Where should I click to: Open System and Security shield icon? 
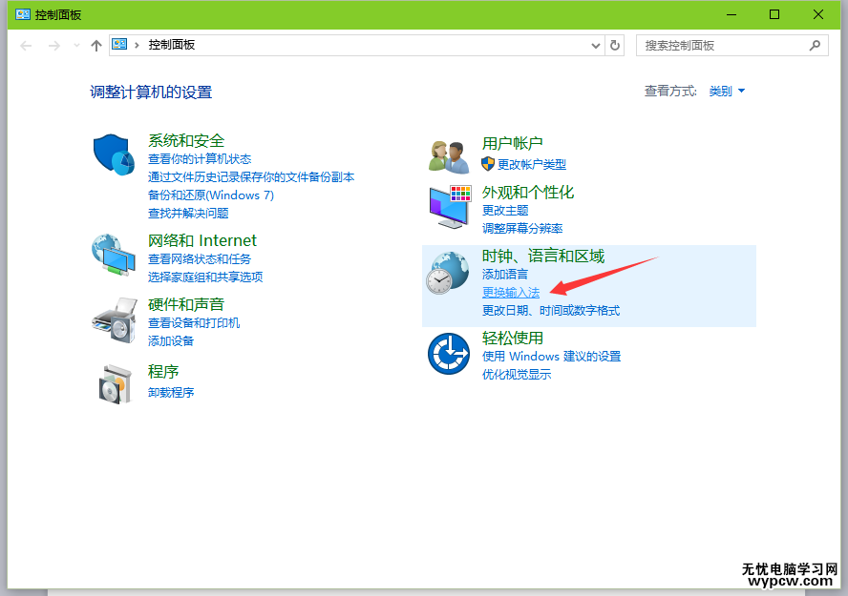point(114,154)
